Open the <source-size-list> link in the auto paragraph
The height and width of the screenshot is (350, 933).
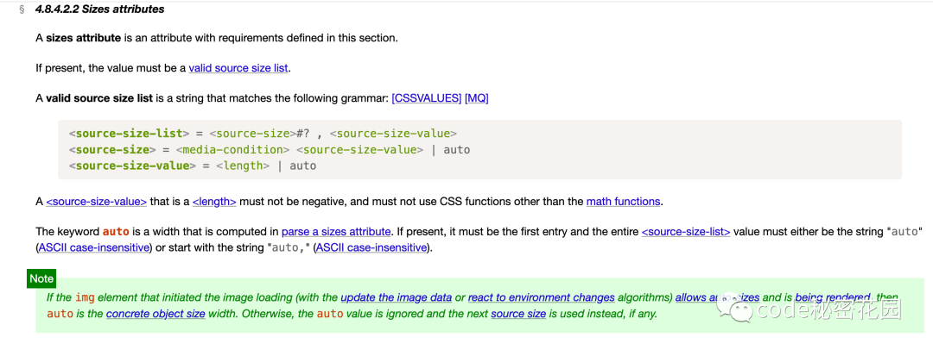[686, 232]
